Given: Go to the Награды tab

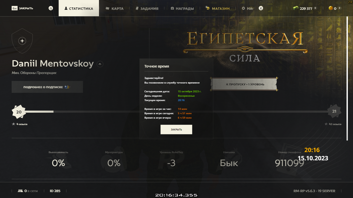Looking at the screenshot, I should [x=182, y=8].
